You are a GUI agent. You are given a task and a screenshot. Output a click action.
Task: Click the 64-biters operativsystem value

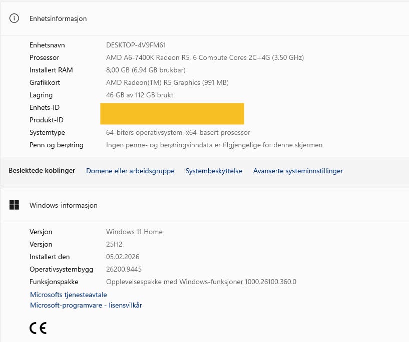point(178,132)
